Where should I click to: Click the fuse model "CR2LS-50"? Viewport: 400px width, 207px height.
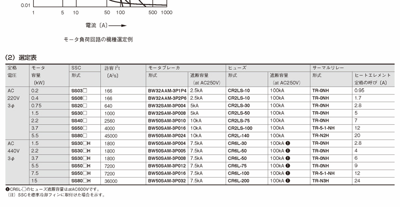click(x=239, y=113)
